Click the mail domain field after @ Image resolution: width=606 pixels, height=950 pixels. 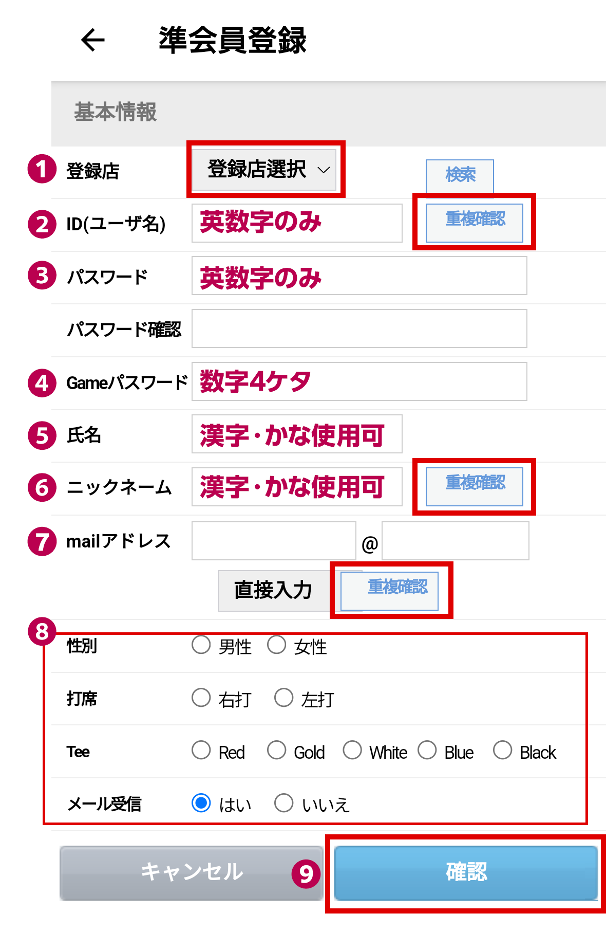(456, 541)
